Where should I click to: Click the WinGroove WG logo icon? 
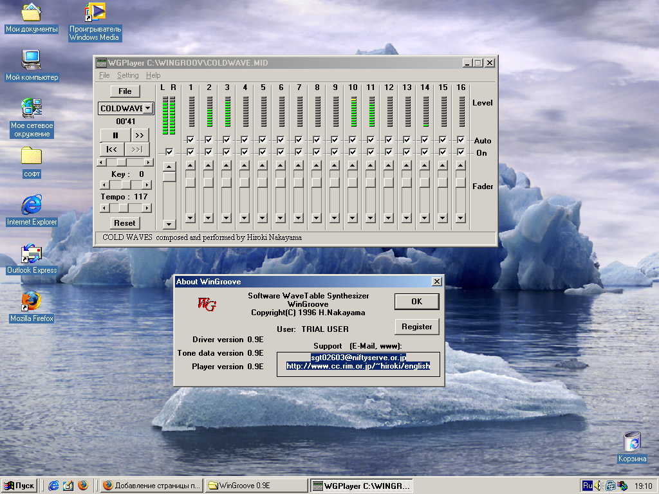click(207, 304)
